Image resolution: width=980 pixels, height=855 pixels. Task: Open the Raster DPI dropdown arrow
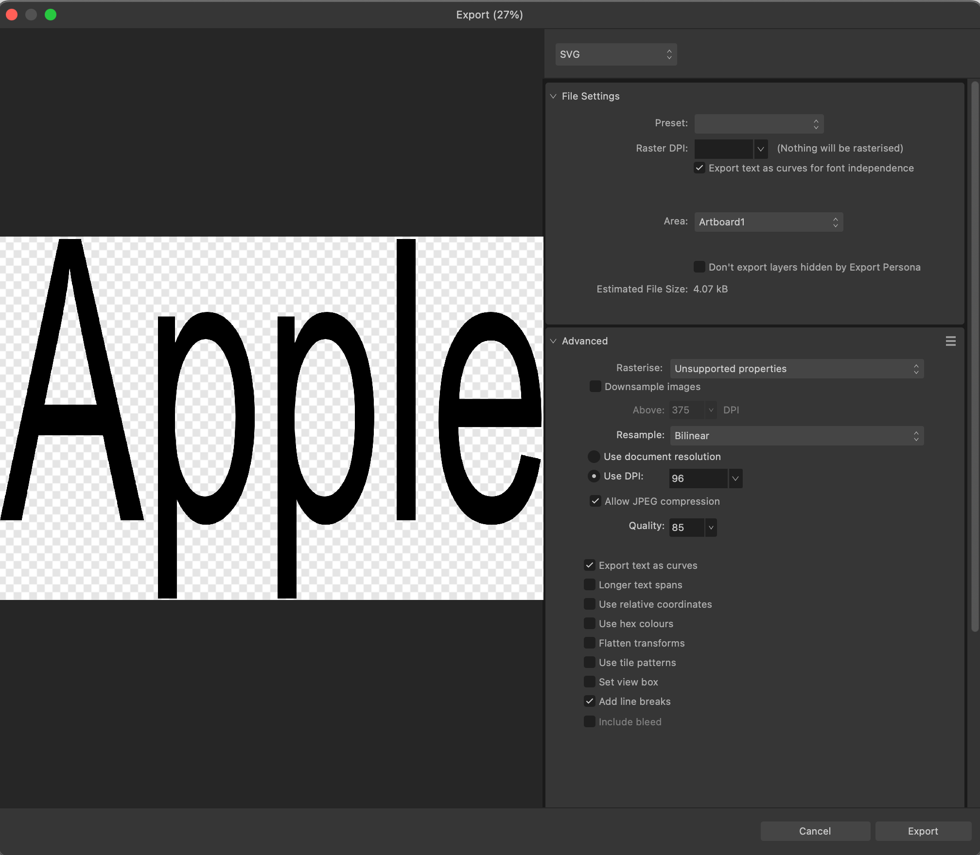761,149
